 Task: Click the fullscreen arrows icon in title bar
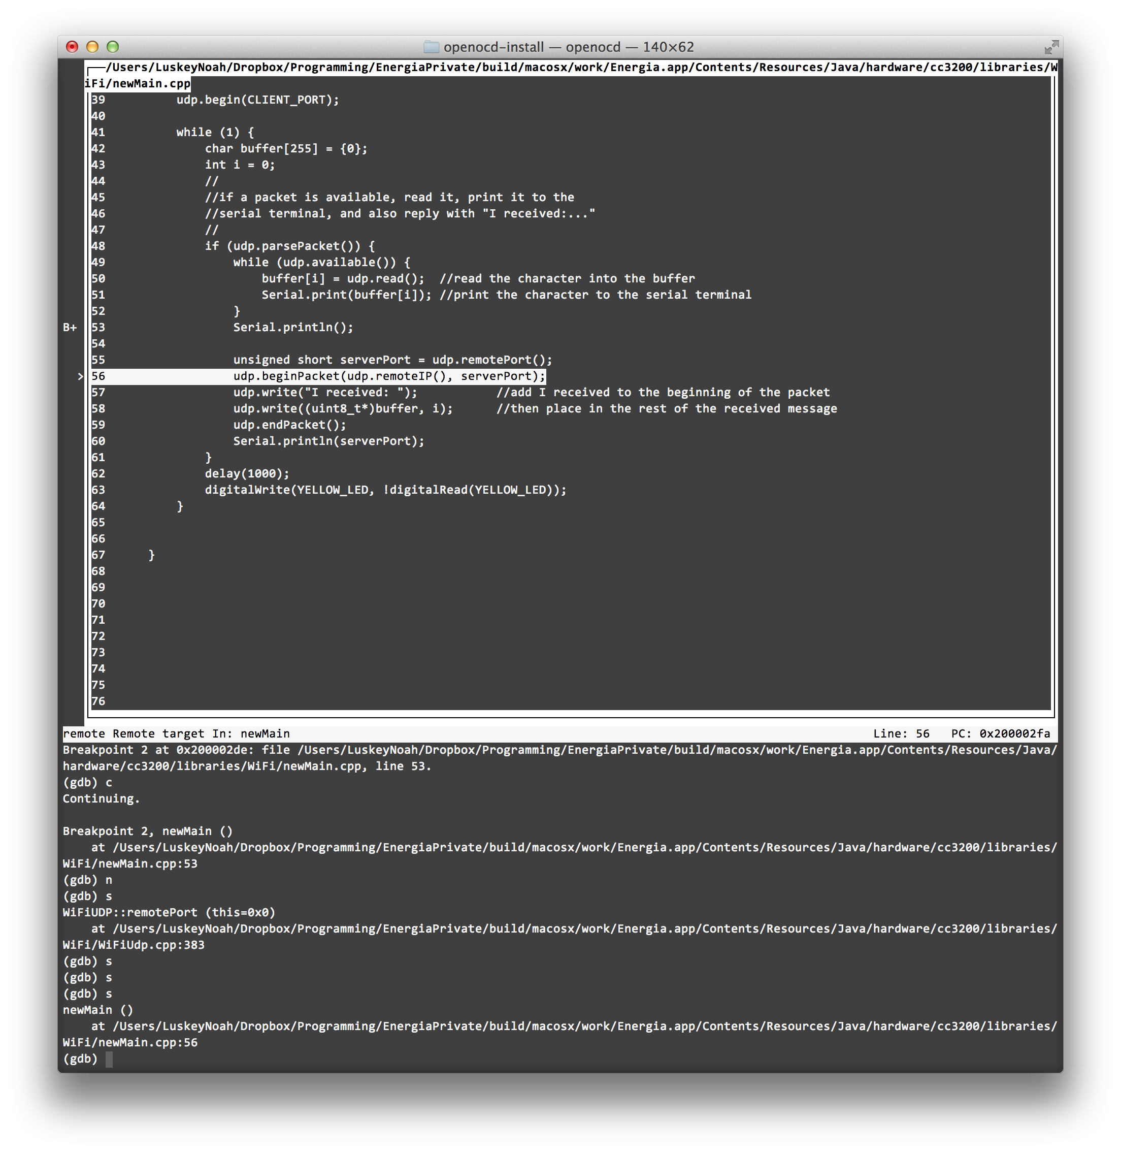click(x=1051, y=47)
